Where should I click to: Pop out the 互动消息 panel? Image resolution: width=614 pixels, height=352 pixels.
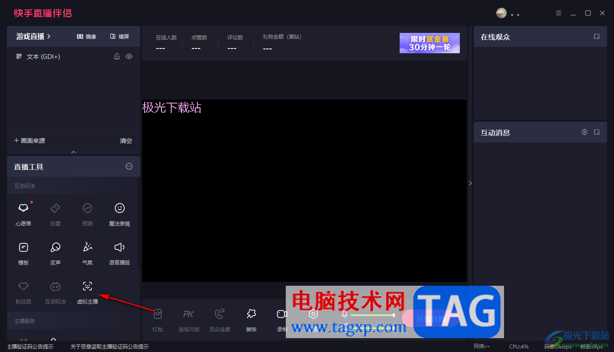[597, 132]
